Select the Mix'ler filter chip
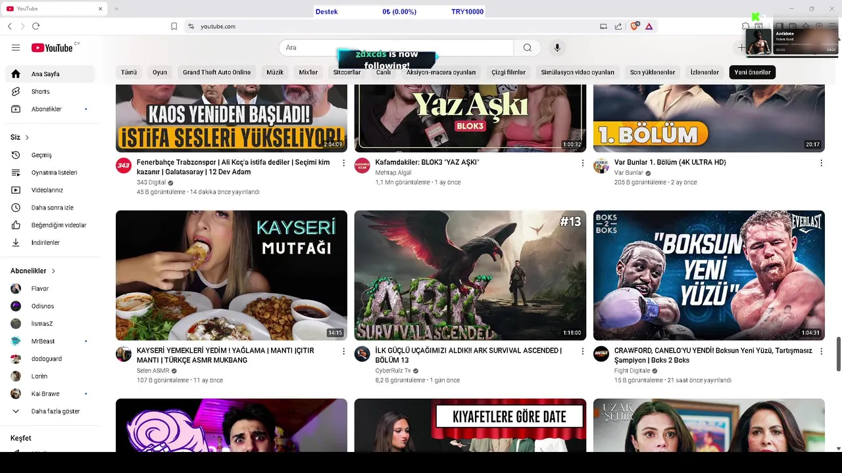 coord(309,72)
